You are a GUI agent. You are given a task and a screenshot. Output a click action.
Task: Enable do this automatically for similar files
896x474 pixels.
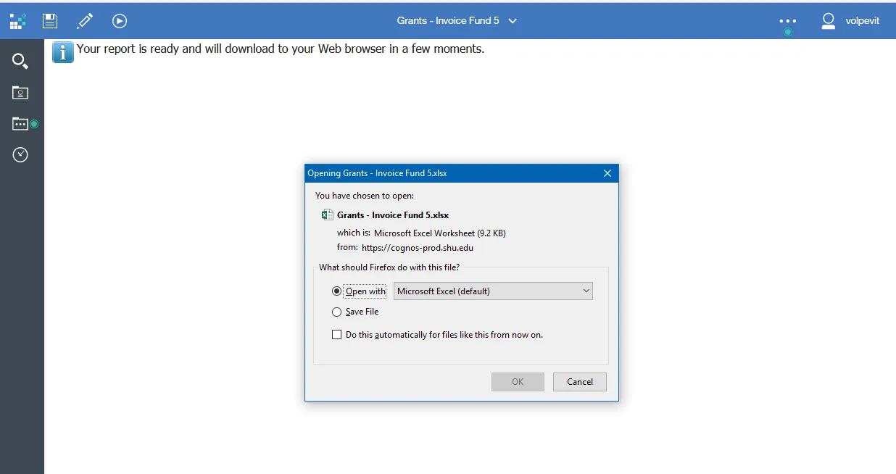pyautogui.click(x=336, y=334)
